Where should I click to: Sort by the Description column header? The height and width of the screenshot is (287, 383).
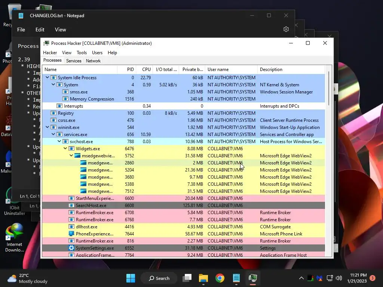pyautogui.click(x=291, y=69)
